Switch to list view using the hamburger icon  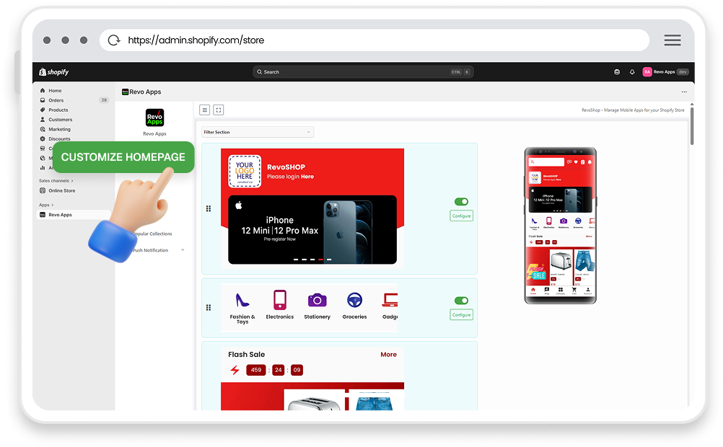coord(205,110)
